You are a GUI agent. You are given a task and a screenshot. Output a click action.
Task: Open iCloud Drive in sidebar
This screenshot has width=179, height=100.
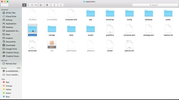click(x=11, y=16)
